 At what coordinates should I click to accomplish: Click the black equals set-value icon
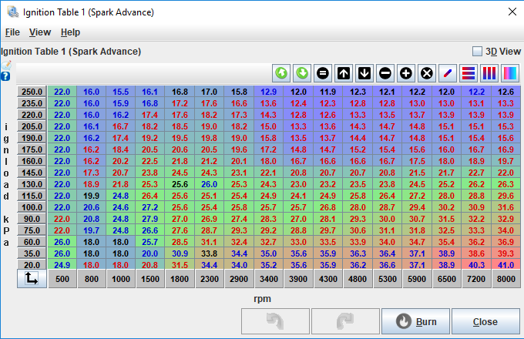[x=323, y=74]
